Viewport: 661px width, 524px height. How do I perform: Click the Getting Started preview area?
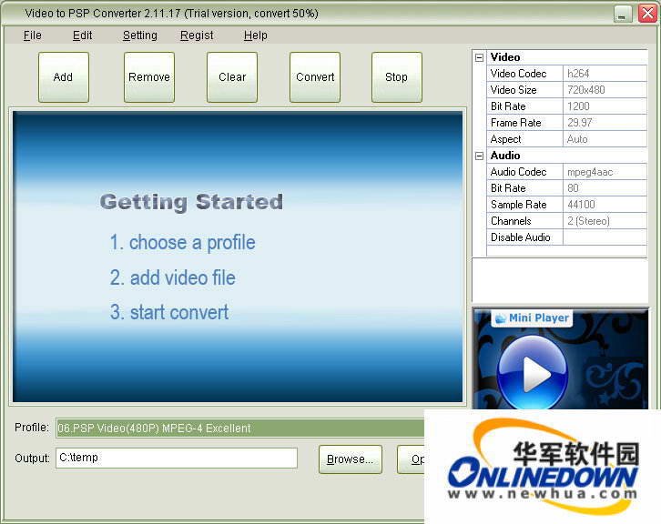(238, 257)
